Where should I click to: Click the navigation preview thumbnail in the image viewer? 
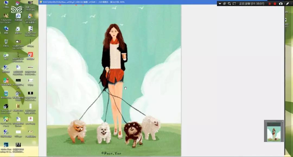coord(274,134)
